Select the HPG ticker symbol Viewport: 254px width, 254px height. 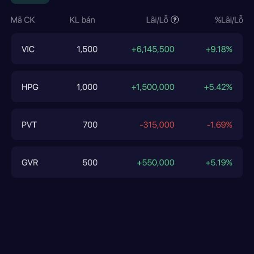point(30,87)
